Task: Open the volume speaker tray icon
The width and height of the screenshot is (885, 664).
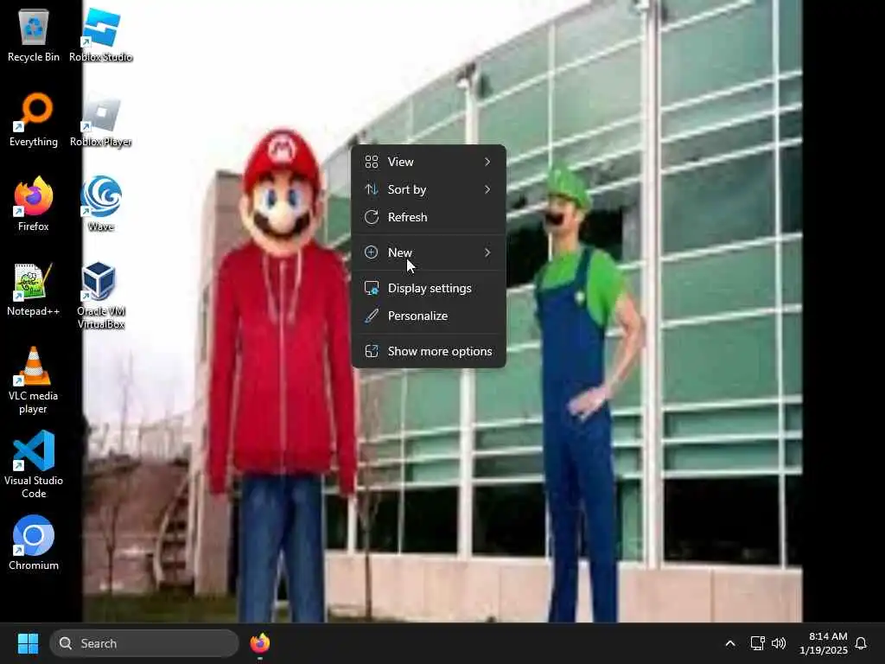Action: pos(779,643)
